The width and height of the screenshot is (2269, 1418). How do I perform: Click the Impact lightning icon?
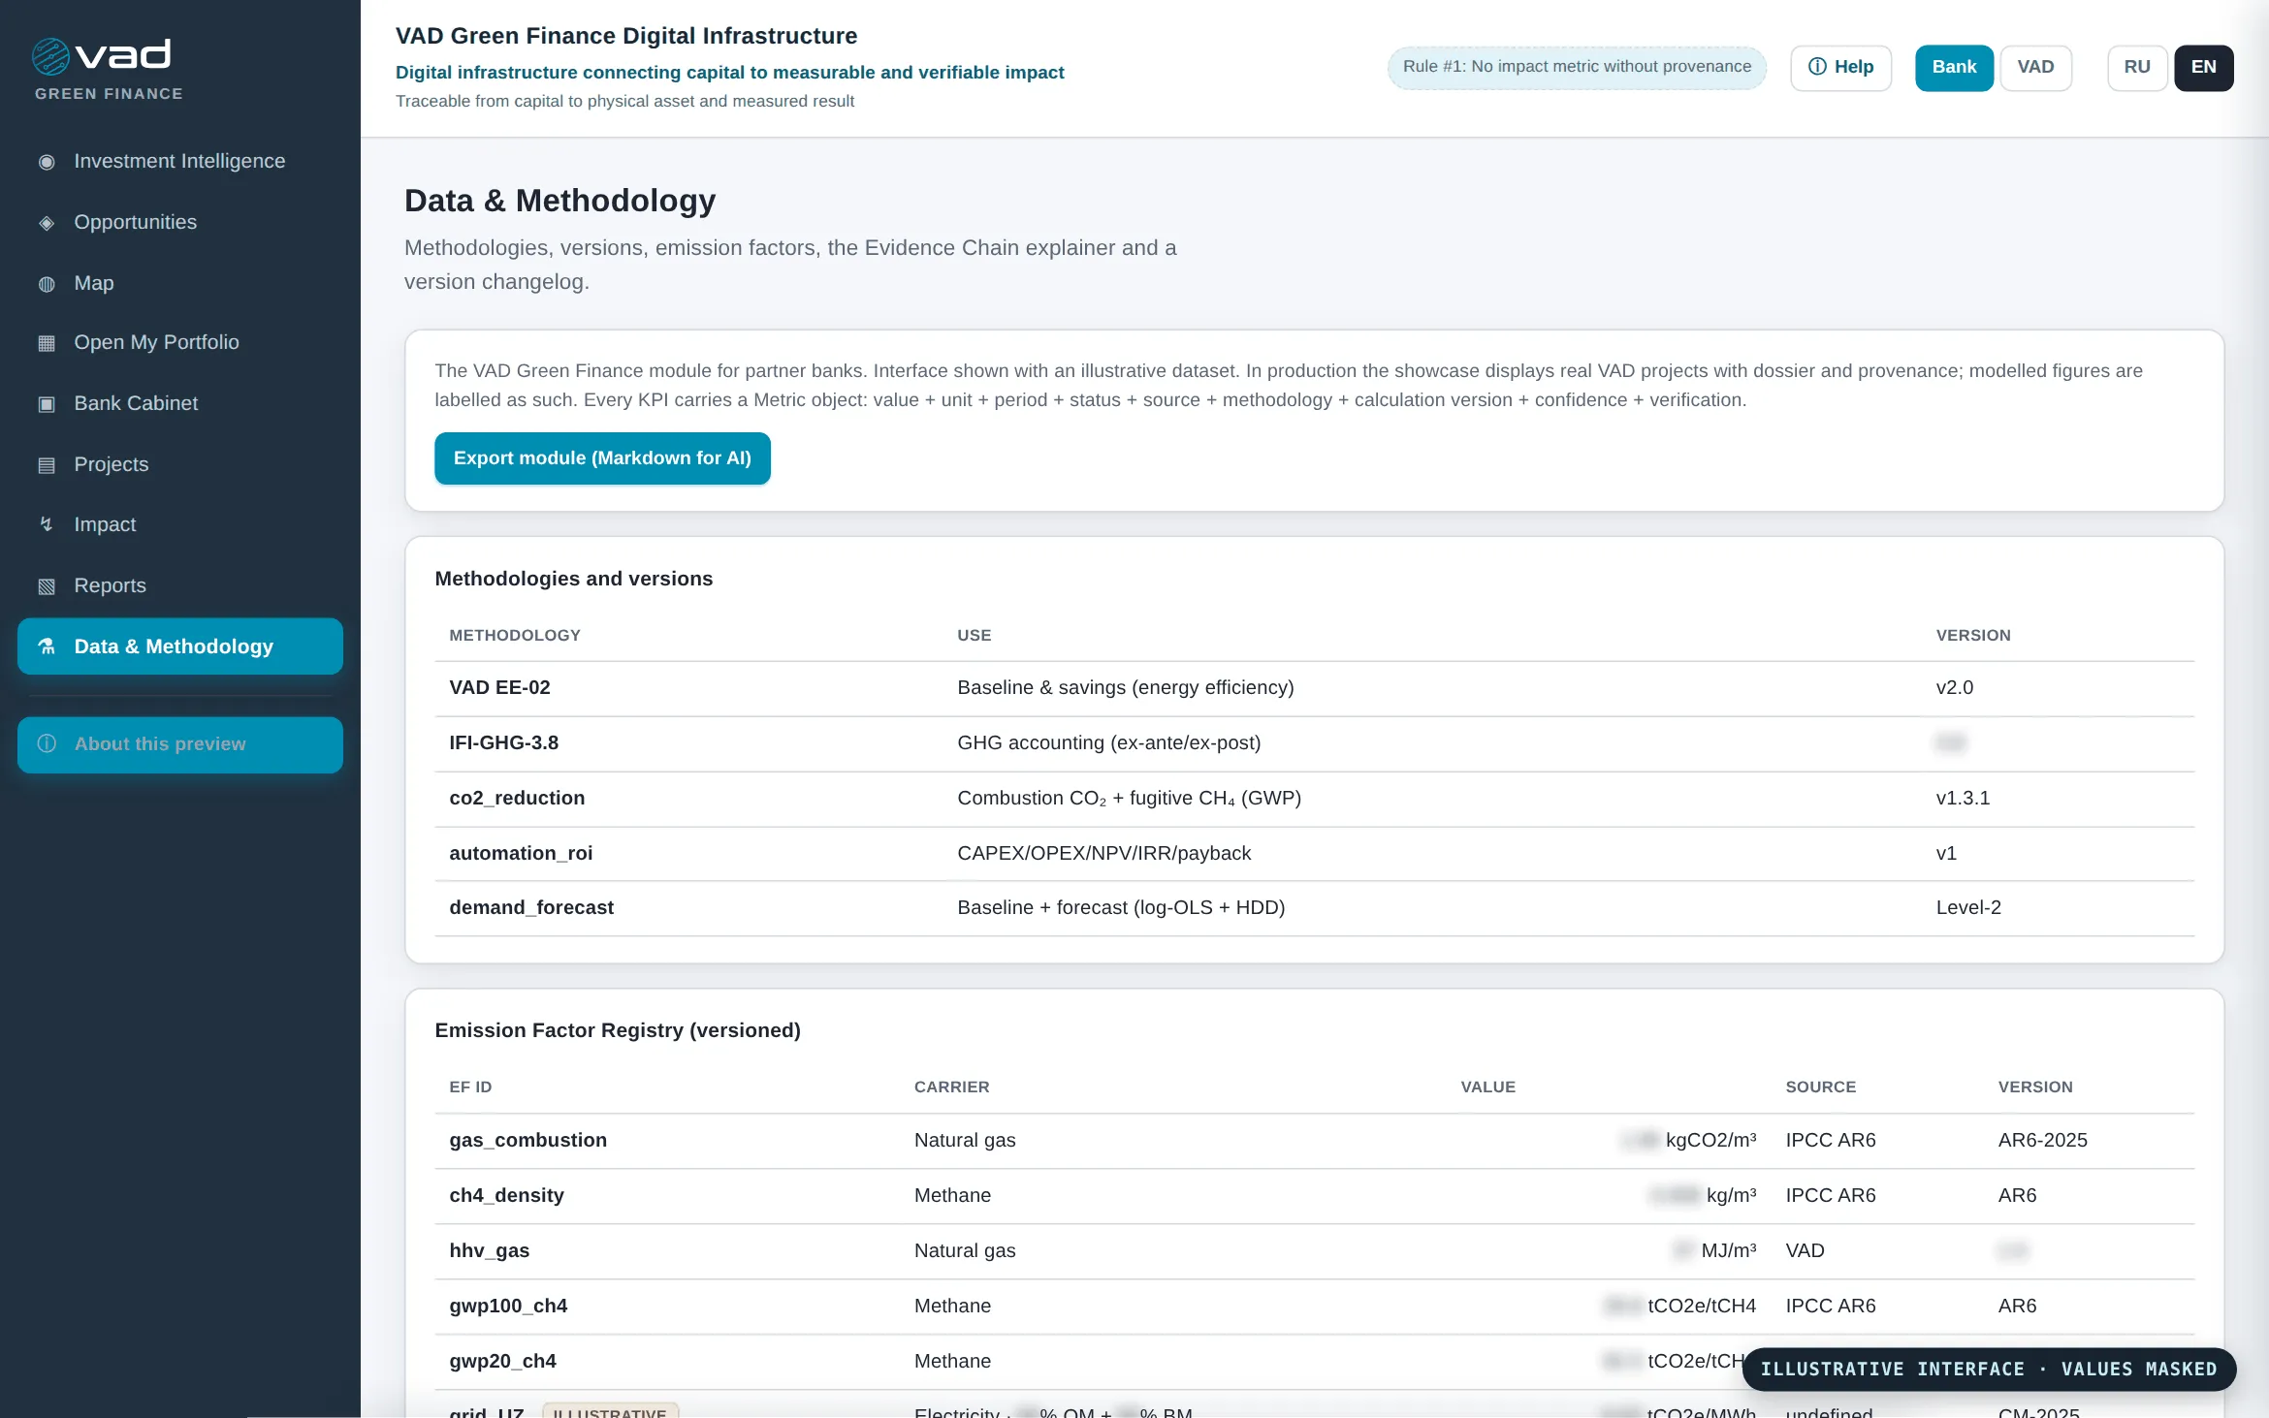(x=47, y=524)
